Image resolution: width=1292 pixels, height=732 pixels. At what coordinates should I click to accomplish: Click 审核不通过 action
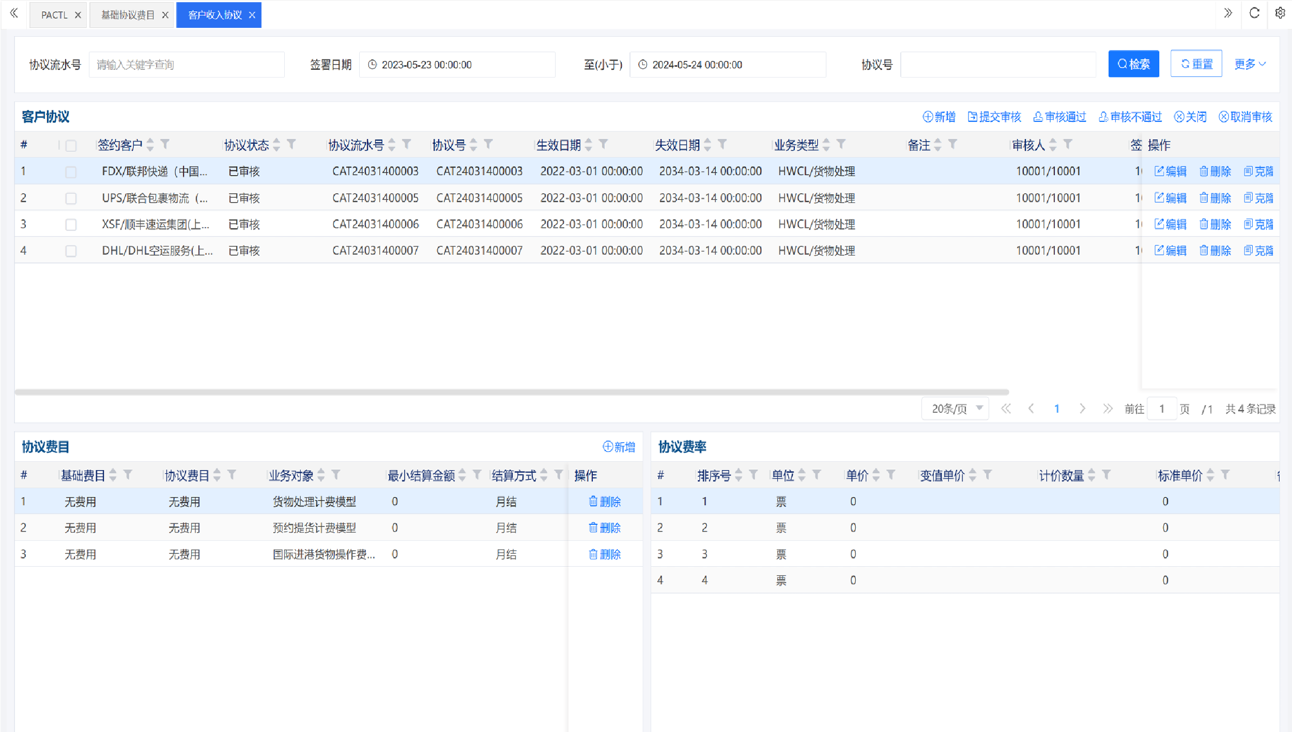(1130, 117)
